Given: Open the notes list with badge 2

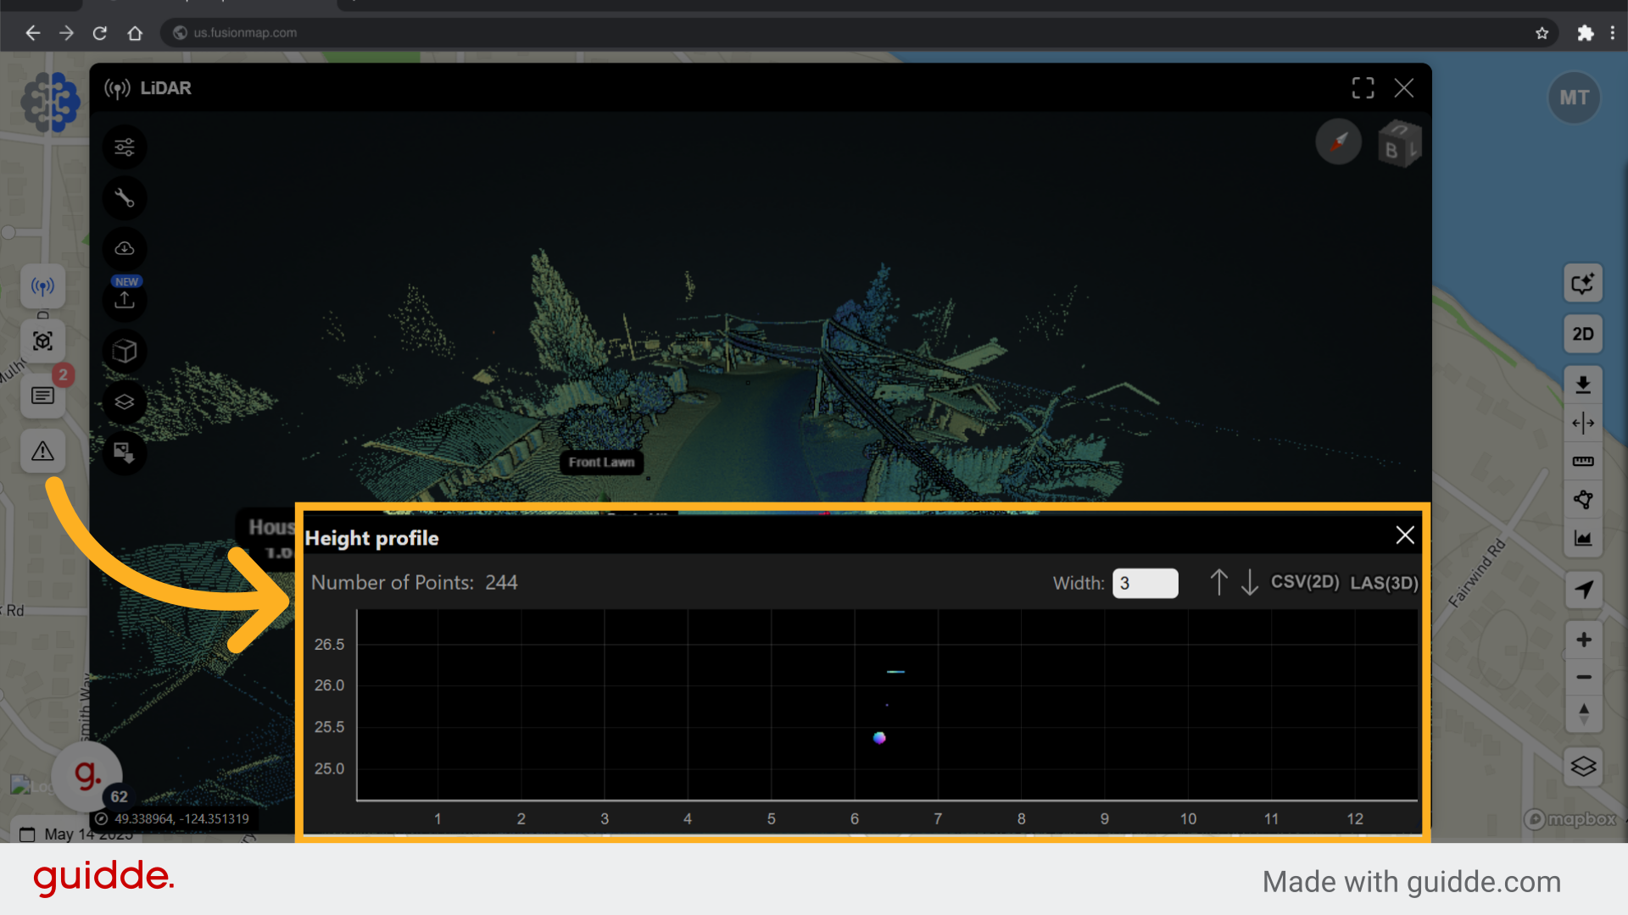Looking at the screenshot, I should [43, 396].
